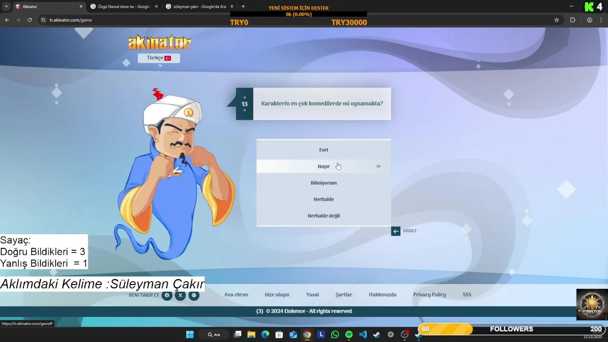Screen dimensions: 608x342
Task: Click the streamer avatar in bottom-right corner
Action: (592, 304)
